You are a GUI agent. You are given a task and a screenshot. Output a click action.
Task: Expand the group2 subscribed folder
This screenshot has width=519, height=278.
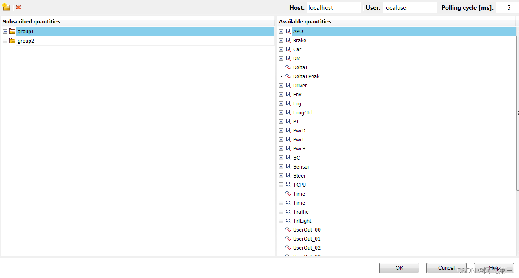click(5, 41)
